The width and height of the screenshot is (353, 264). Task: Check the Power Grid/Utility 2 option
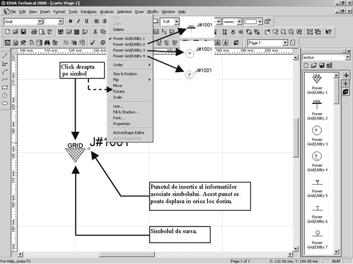[x=129, y=44]
